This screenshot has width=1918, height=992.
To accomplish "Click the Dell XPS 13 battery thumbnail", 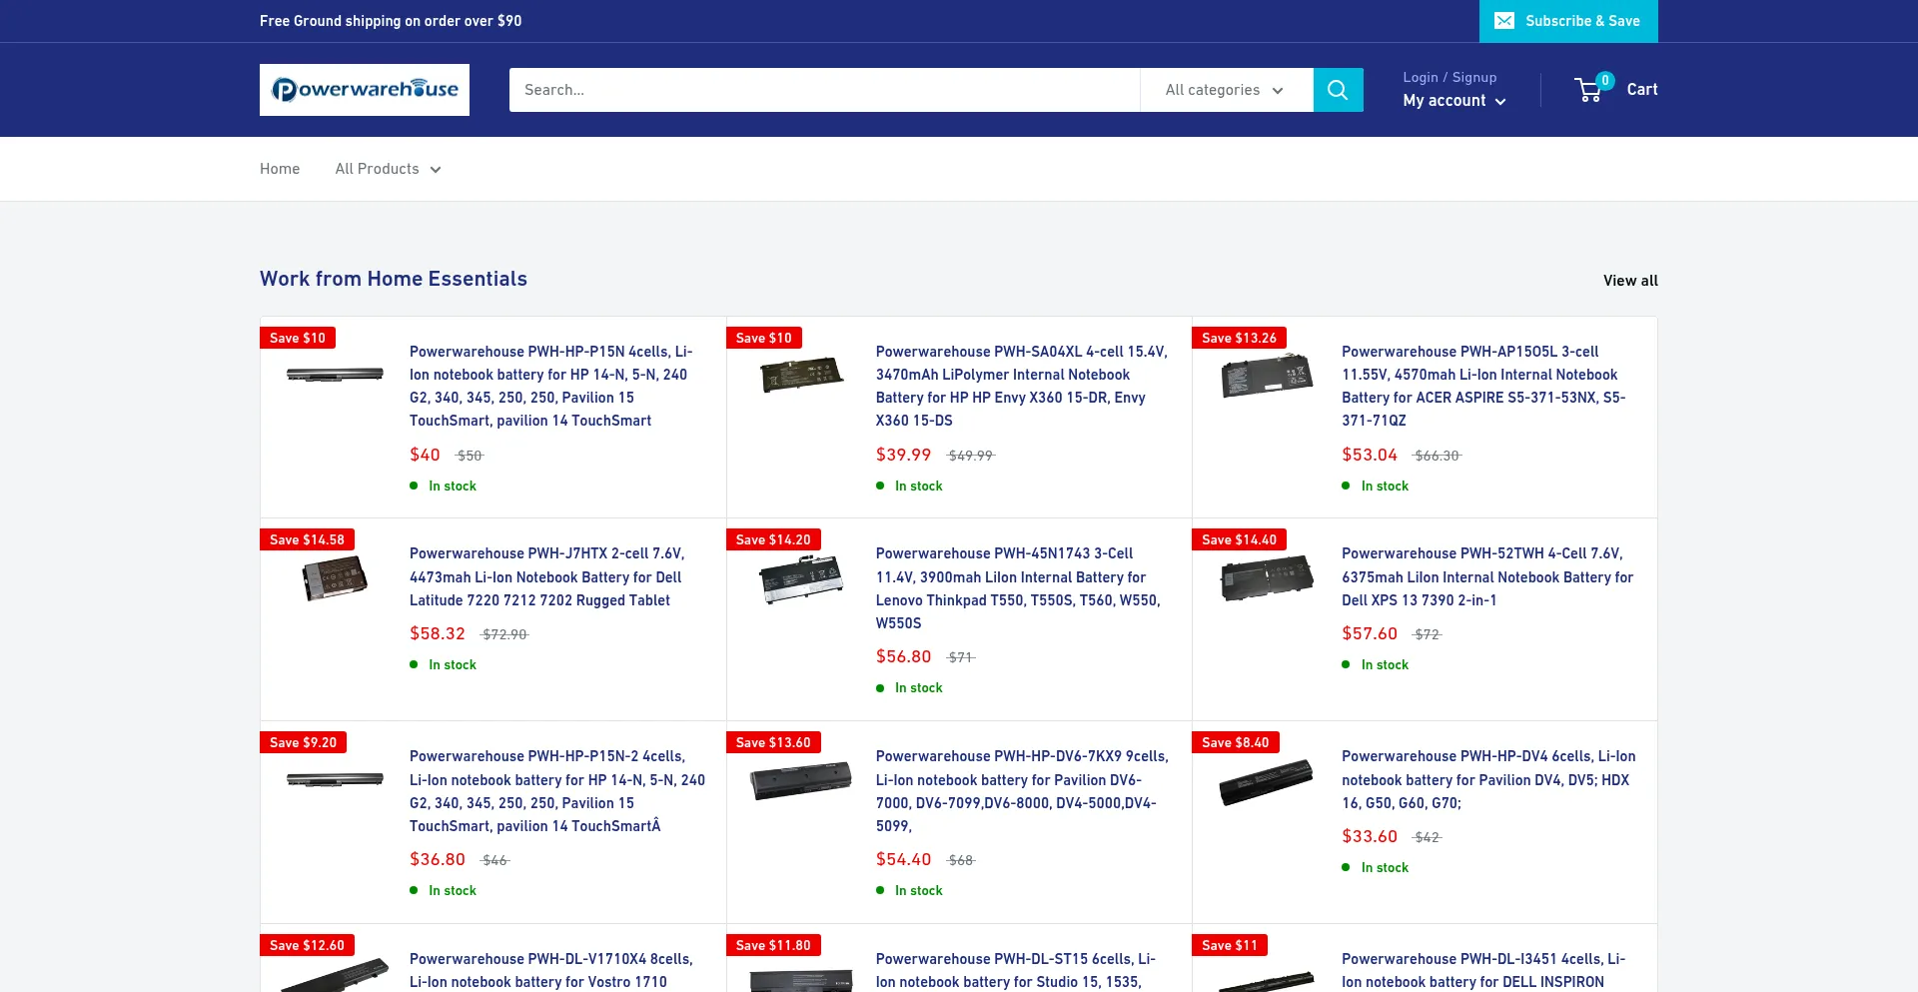I will [1266, 578].
